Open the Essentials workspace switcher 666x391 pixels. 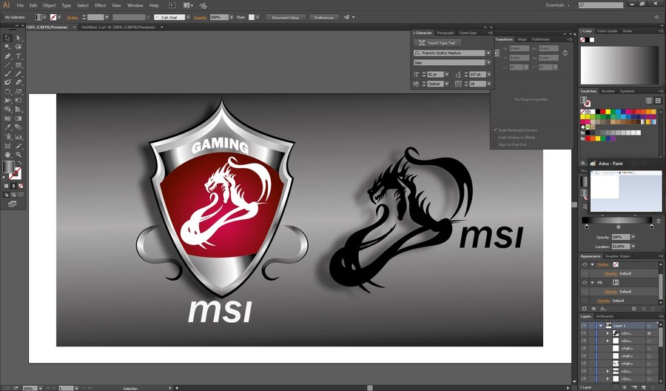(558, 5)
